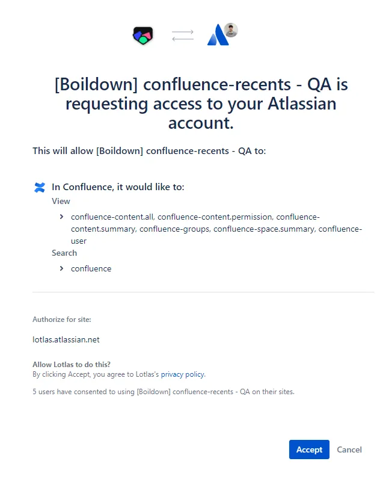Open the Lotlas privacy policy link
The image size is (377, 479).
pos(183,374)
